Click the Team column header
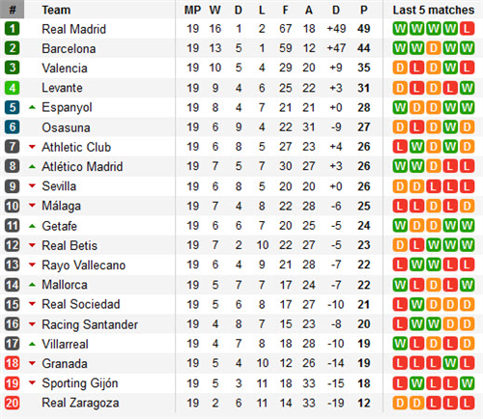Viewport: 483px width, 419px height. click(x=56, y=10)
